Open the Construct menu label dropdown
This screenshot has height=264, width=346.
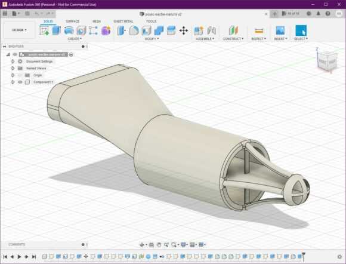tap(233, 39)
